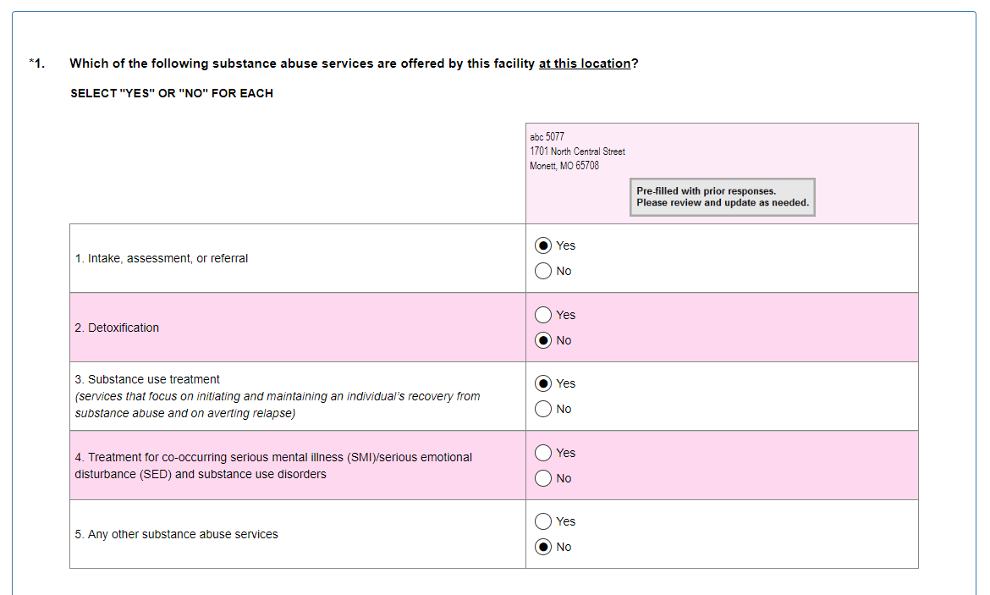Select No for Intake, assessment, or referral

click(543, 271)
